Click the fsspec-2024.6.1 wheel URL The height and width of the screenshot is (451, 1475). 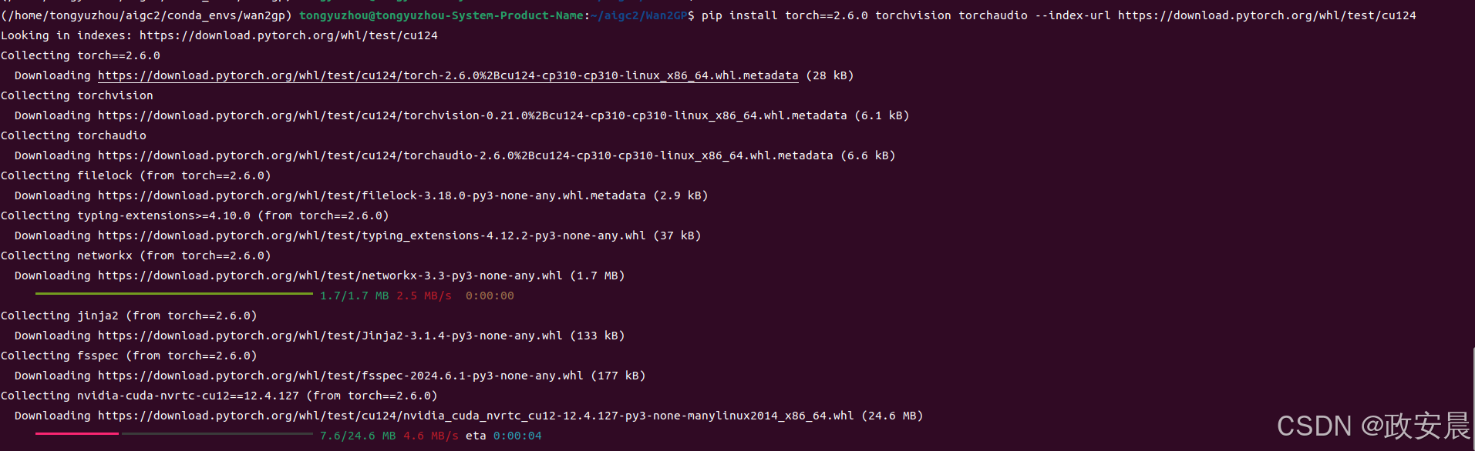point(340,376)
